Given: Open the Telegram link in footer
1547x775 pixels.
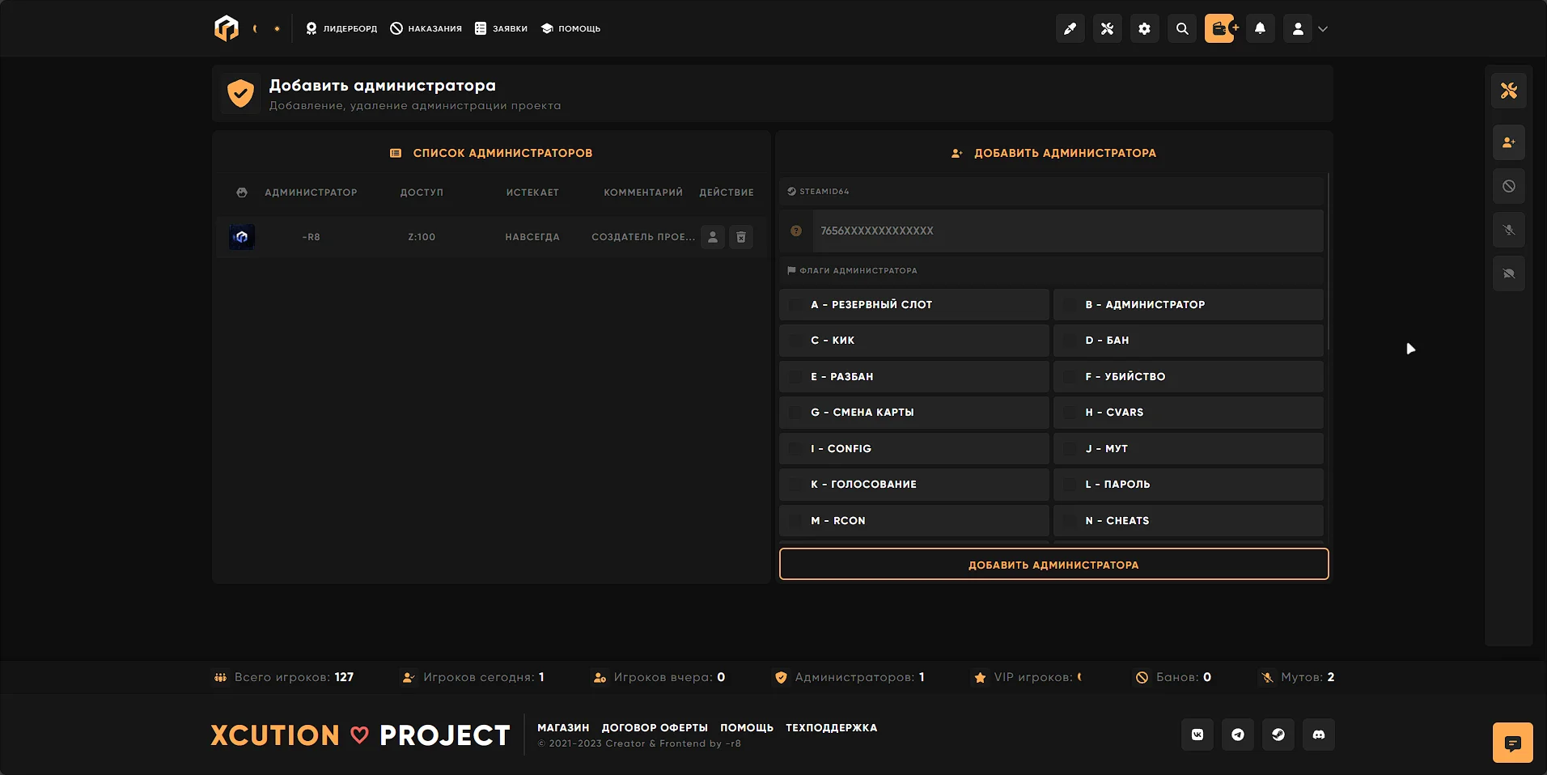Looking at the screenshot, I should coord(1237,735).
